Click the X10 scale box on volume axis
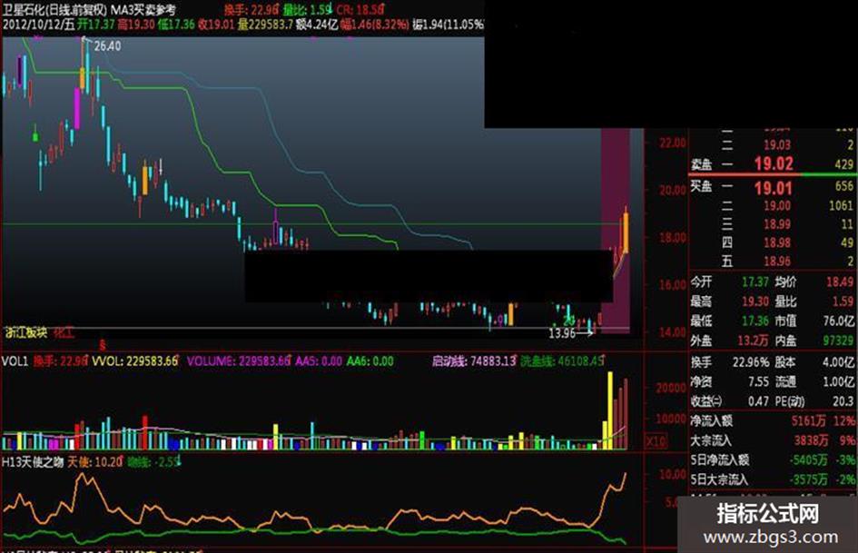Image resolution: width=858 pixels, height=553 pixels. click(656, 440)
